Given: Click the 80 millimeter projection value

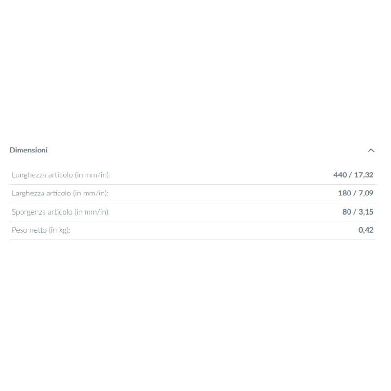Looking at the screenshot, I should [347, 212].
